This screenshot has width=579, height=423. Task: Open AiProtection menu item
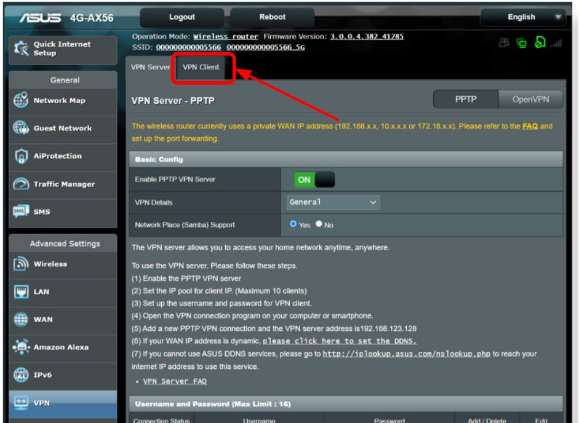click(x=63, y=156)
